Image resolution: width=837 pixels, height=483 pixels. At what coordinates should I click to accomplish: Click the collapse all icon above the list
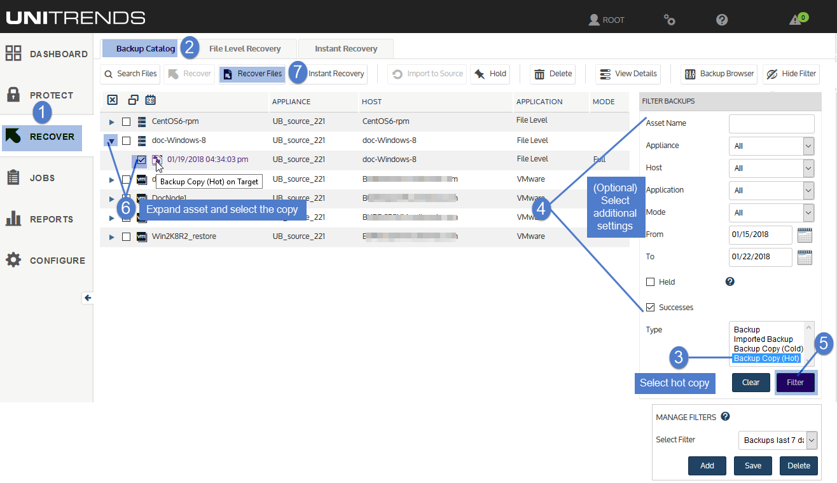point(133,100)
